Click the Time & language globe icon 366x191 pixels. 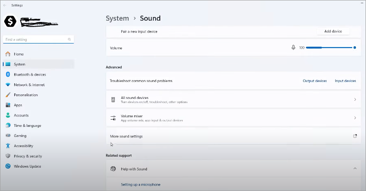tap(8, 126)
